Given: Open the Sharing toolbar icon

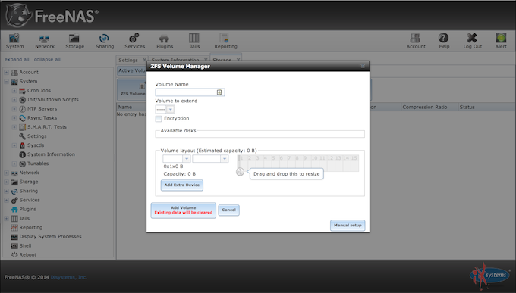Looking at the screenshot, I should pos(105,41).
